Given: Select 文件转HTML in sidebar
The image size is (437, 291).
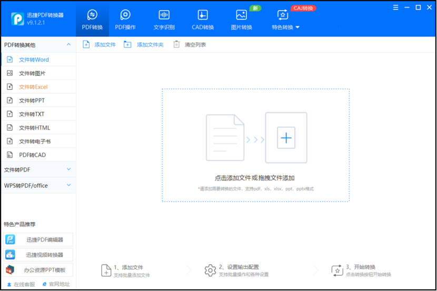Looking at the screenshot, I should click(x=38, y=128).
